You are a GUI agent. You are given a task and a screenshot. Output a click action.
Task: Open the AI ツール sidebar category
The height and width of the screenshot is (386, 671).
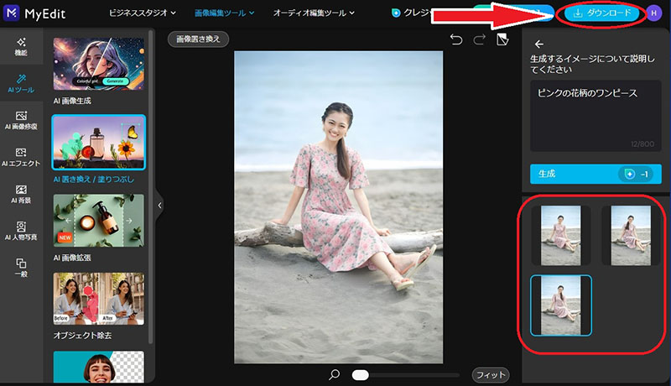pyautogui.click(x=21, y=82)
